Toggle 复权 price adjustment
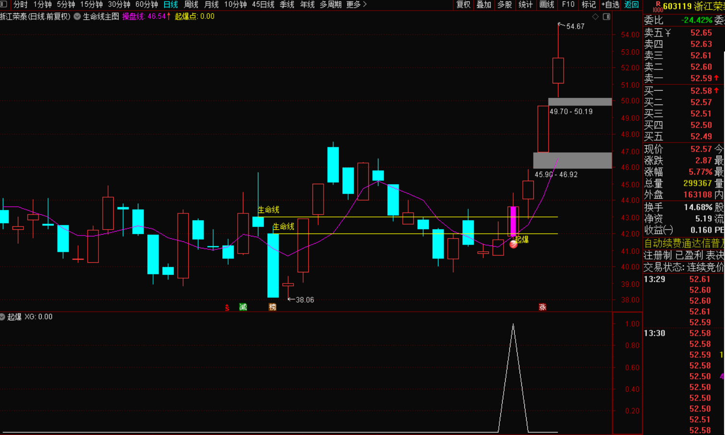The width and height of the screenshot is (725, 435). 463,4
